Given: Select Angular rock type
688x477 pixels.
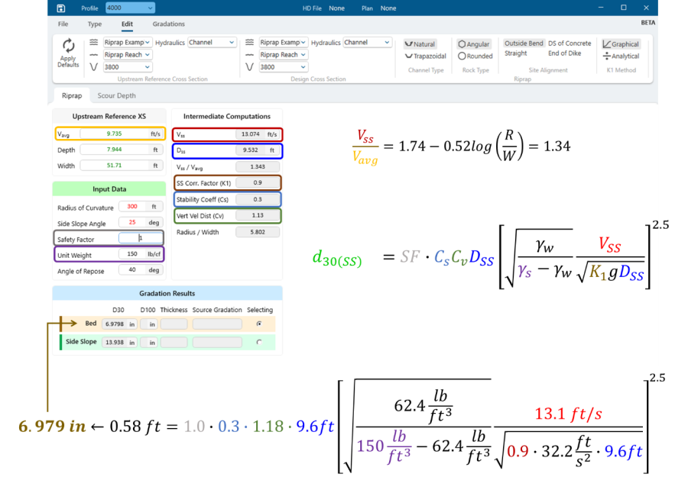Looking at the screenshot, I should coord(474,44).
